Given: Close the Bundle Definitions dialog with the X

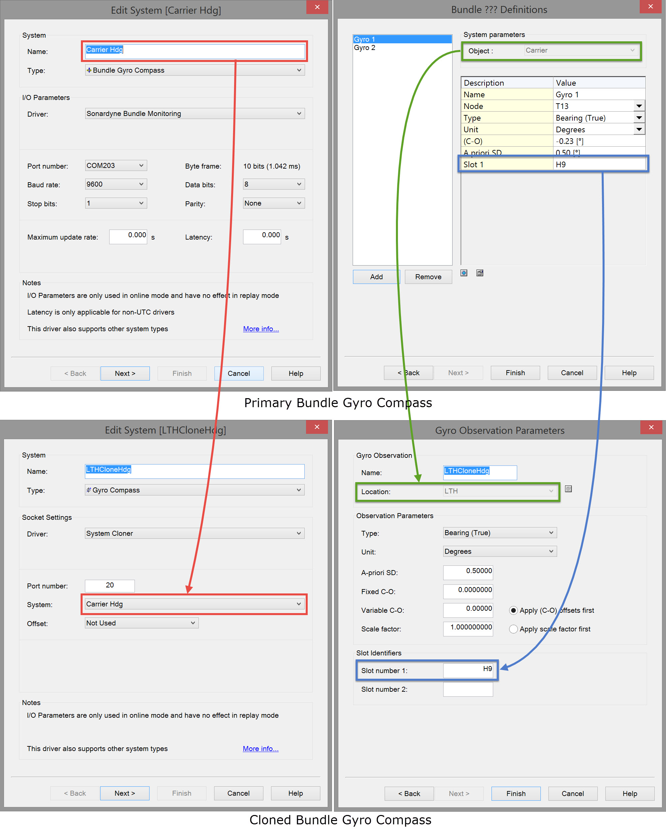Looking at the screenshot, I should coord(650,7).
